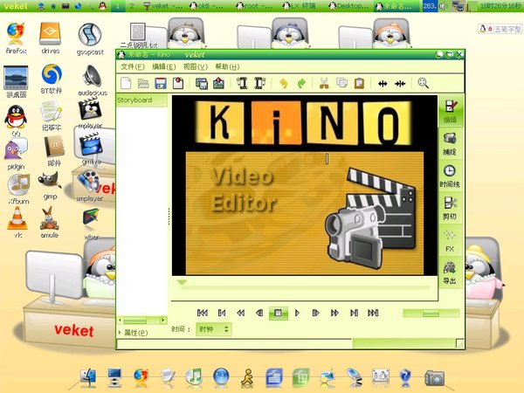The height and width of the screenshot is (393, 524).
Task: Undo with the yellow curved arrow
Action: (283, 83)
